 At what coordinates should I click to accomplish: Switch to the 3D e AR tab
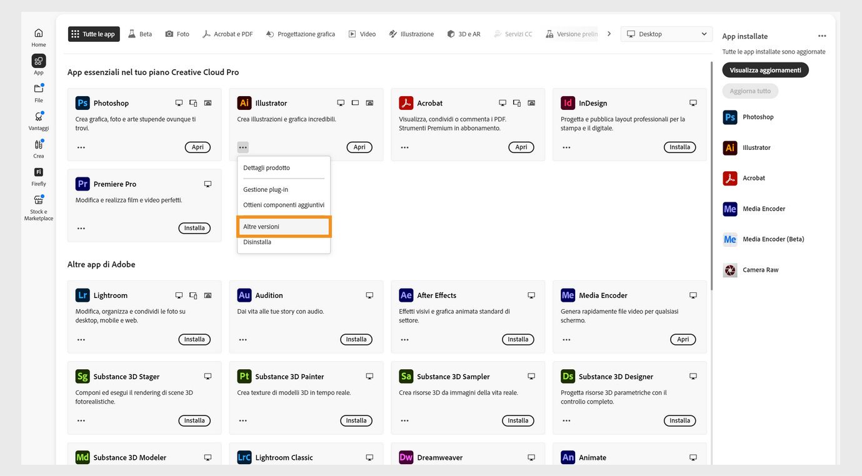(464, 34)
